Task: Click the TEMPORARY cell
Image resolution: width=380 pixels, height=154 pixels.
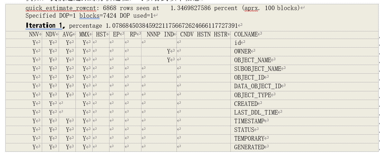Action: pyautogui.click(x=249, y=139)
